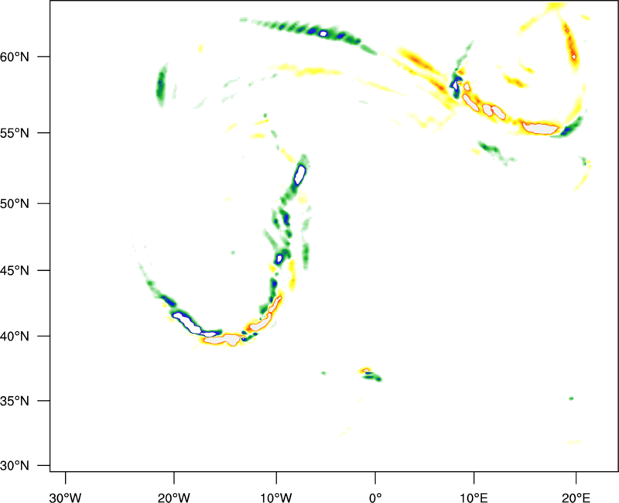Click the 50°N latitude label
619x503 pixels.
(15, 204)
